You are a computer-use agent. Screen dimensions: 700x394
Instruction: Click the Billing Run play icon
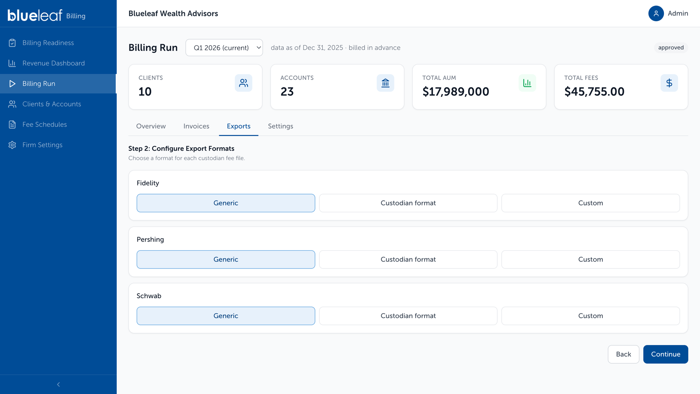[12, 84]
